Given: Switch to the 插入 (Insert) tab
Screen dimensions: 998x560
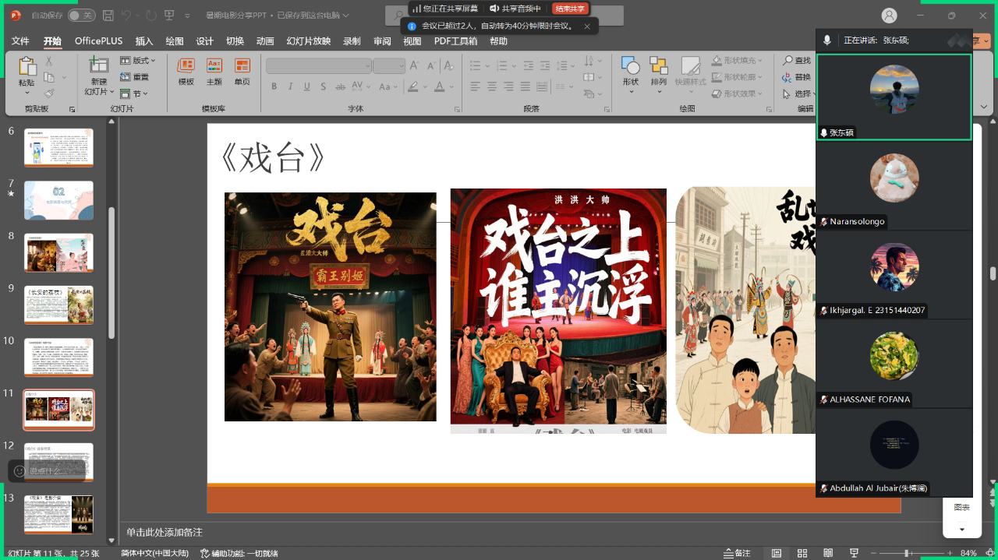Looking at the screenshot, I should pyautogui.click(x=144, y=41).
